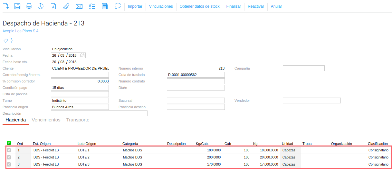Click the Obtener datos de stock button
Viewport: 392px width, 172px height.
pyautogui.click(x=199, y=6)
